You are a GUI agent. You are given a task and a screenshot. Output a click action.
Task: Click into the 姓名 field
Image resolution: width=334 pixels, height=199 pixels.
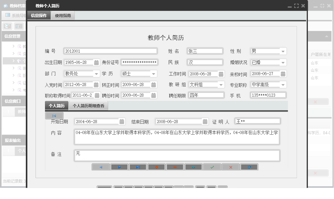tap(205, 51)
